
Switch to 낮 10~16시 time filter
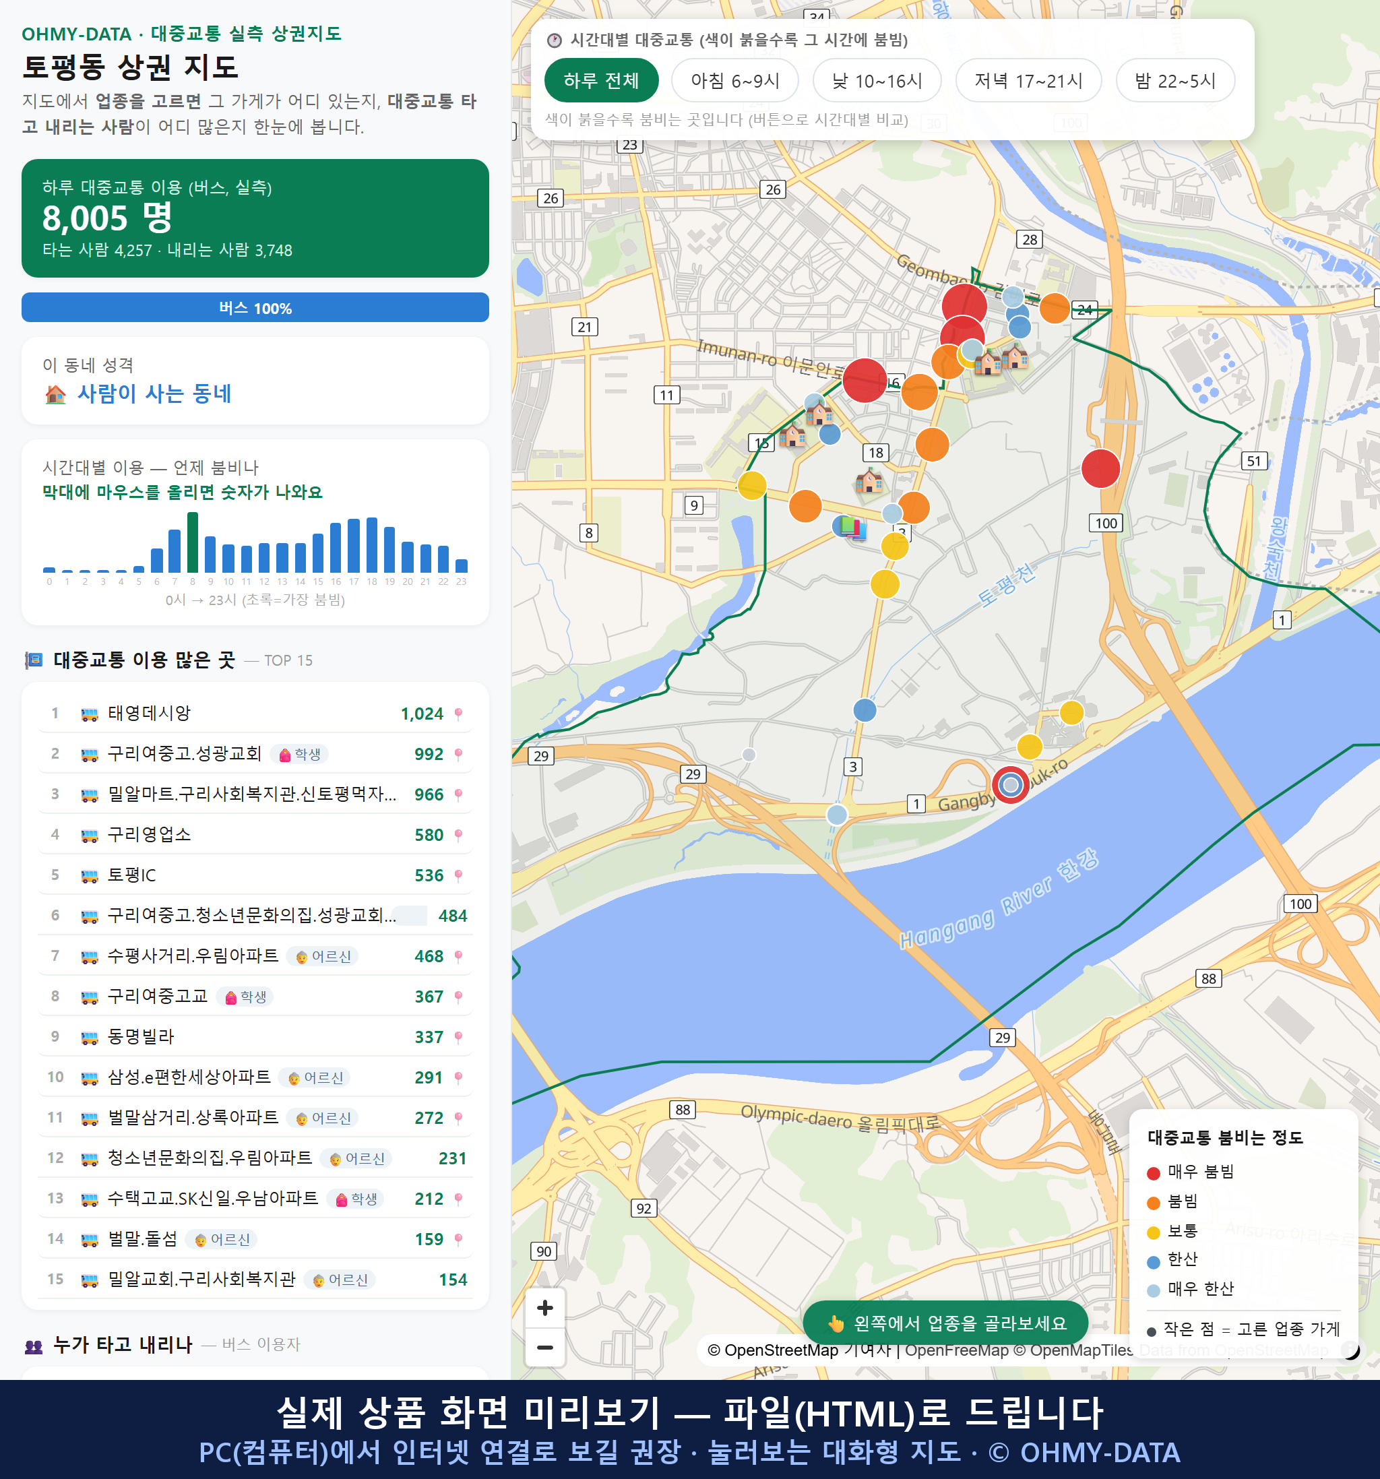877,80
